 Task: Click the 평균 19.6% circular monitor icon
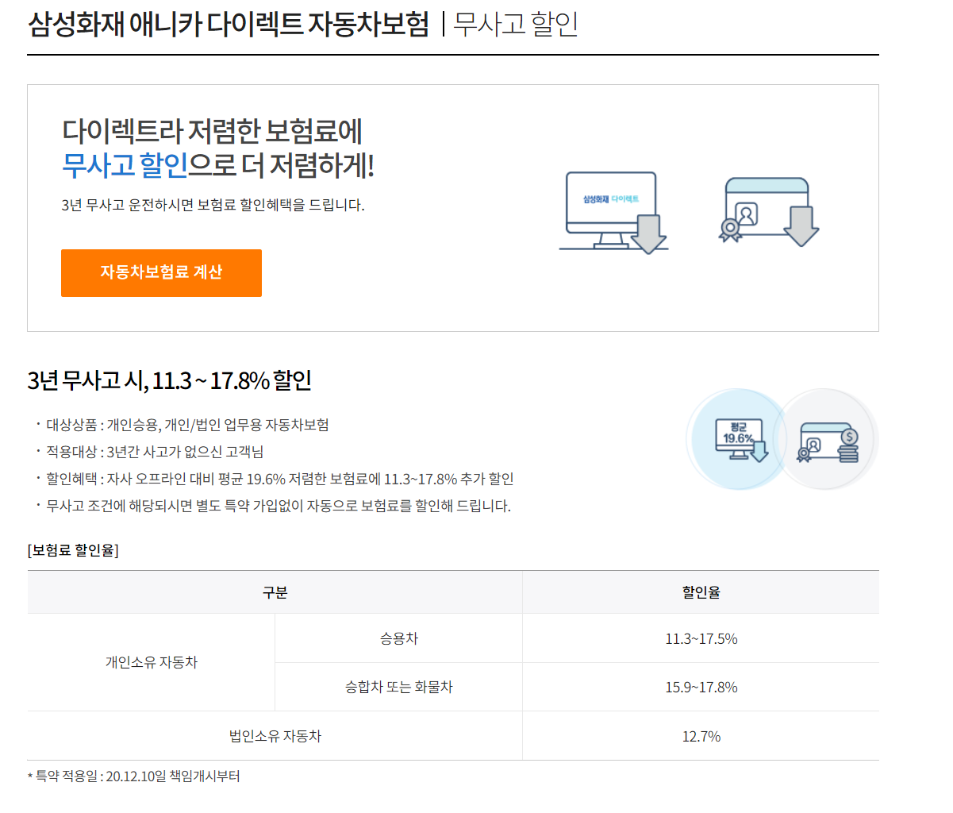[x=737, y=438]
